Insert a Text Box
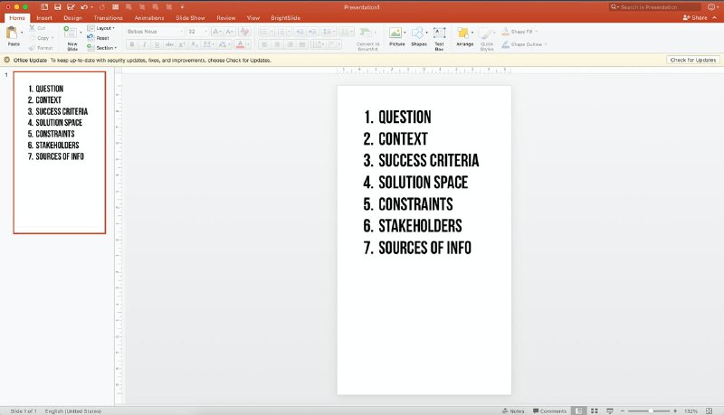 pos(439,38)
